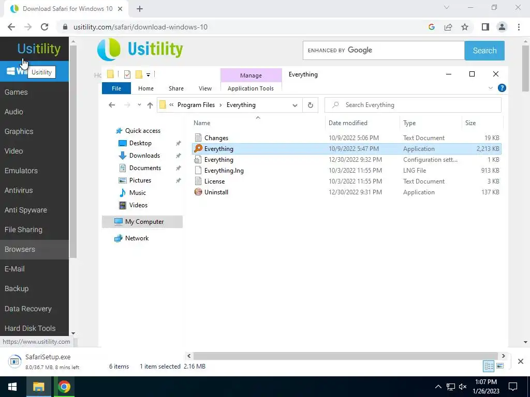Image resolution: width=530 pixels, height=397 pixels.
Task: Select the Uninstall application icon
Action: [x=198, y=192]
